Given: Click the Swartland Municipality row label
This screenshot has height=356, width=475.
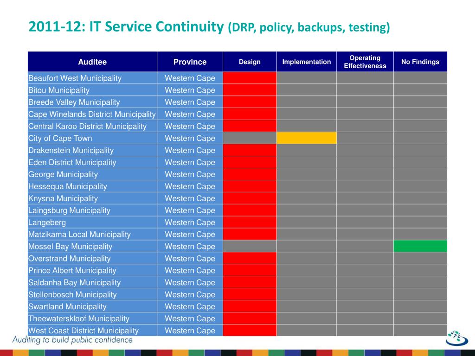Looking at the screenshot, I should pos(67,306).
